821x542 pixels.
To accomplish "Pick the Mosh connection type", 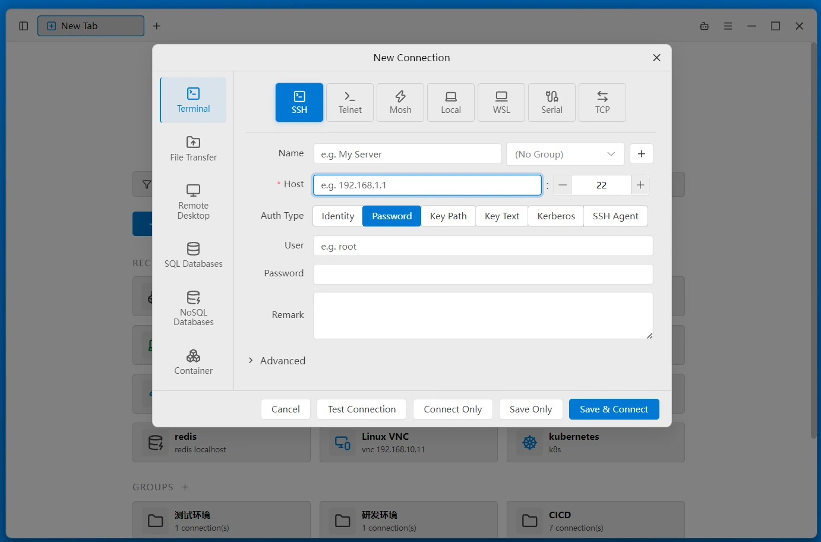I will 400,102.
